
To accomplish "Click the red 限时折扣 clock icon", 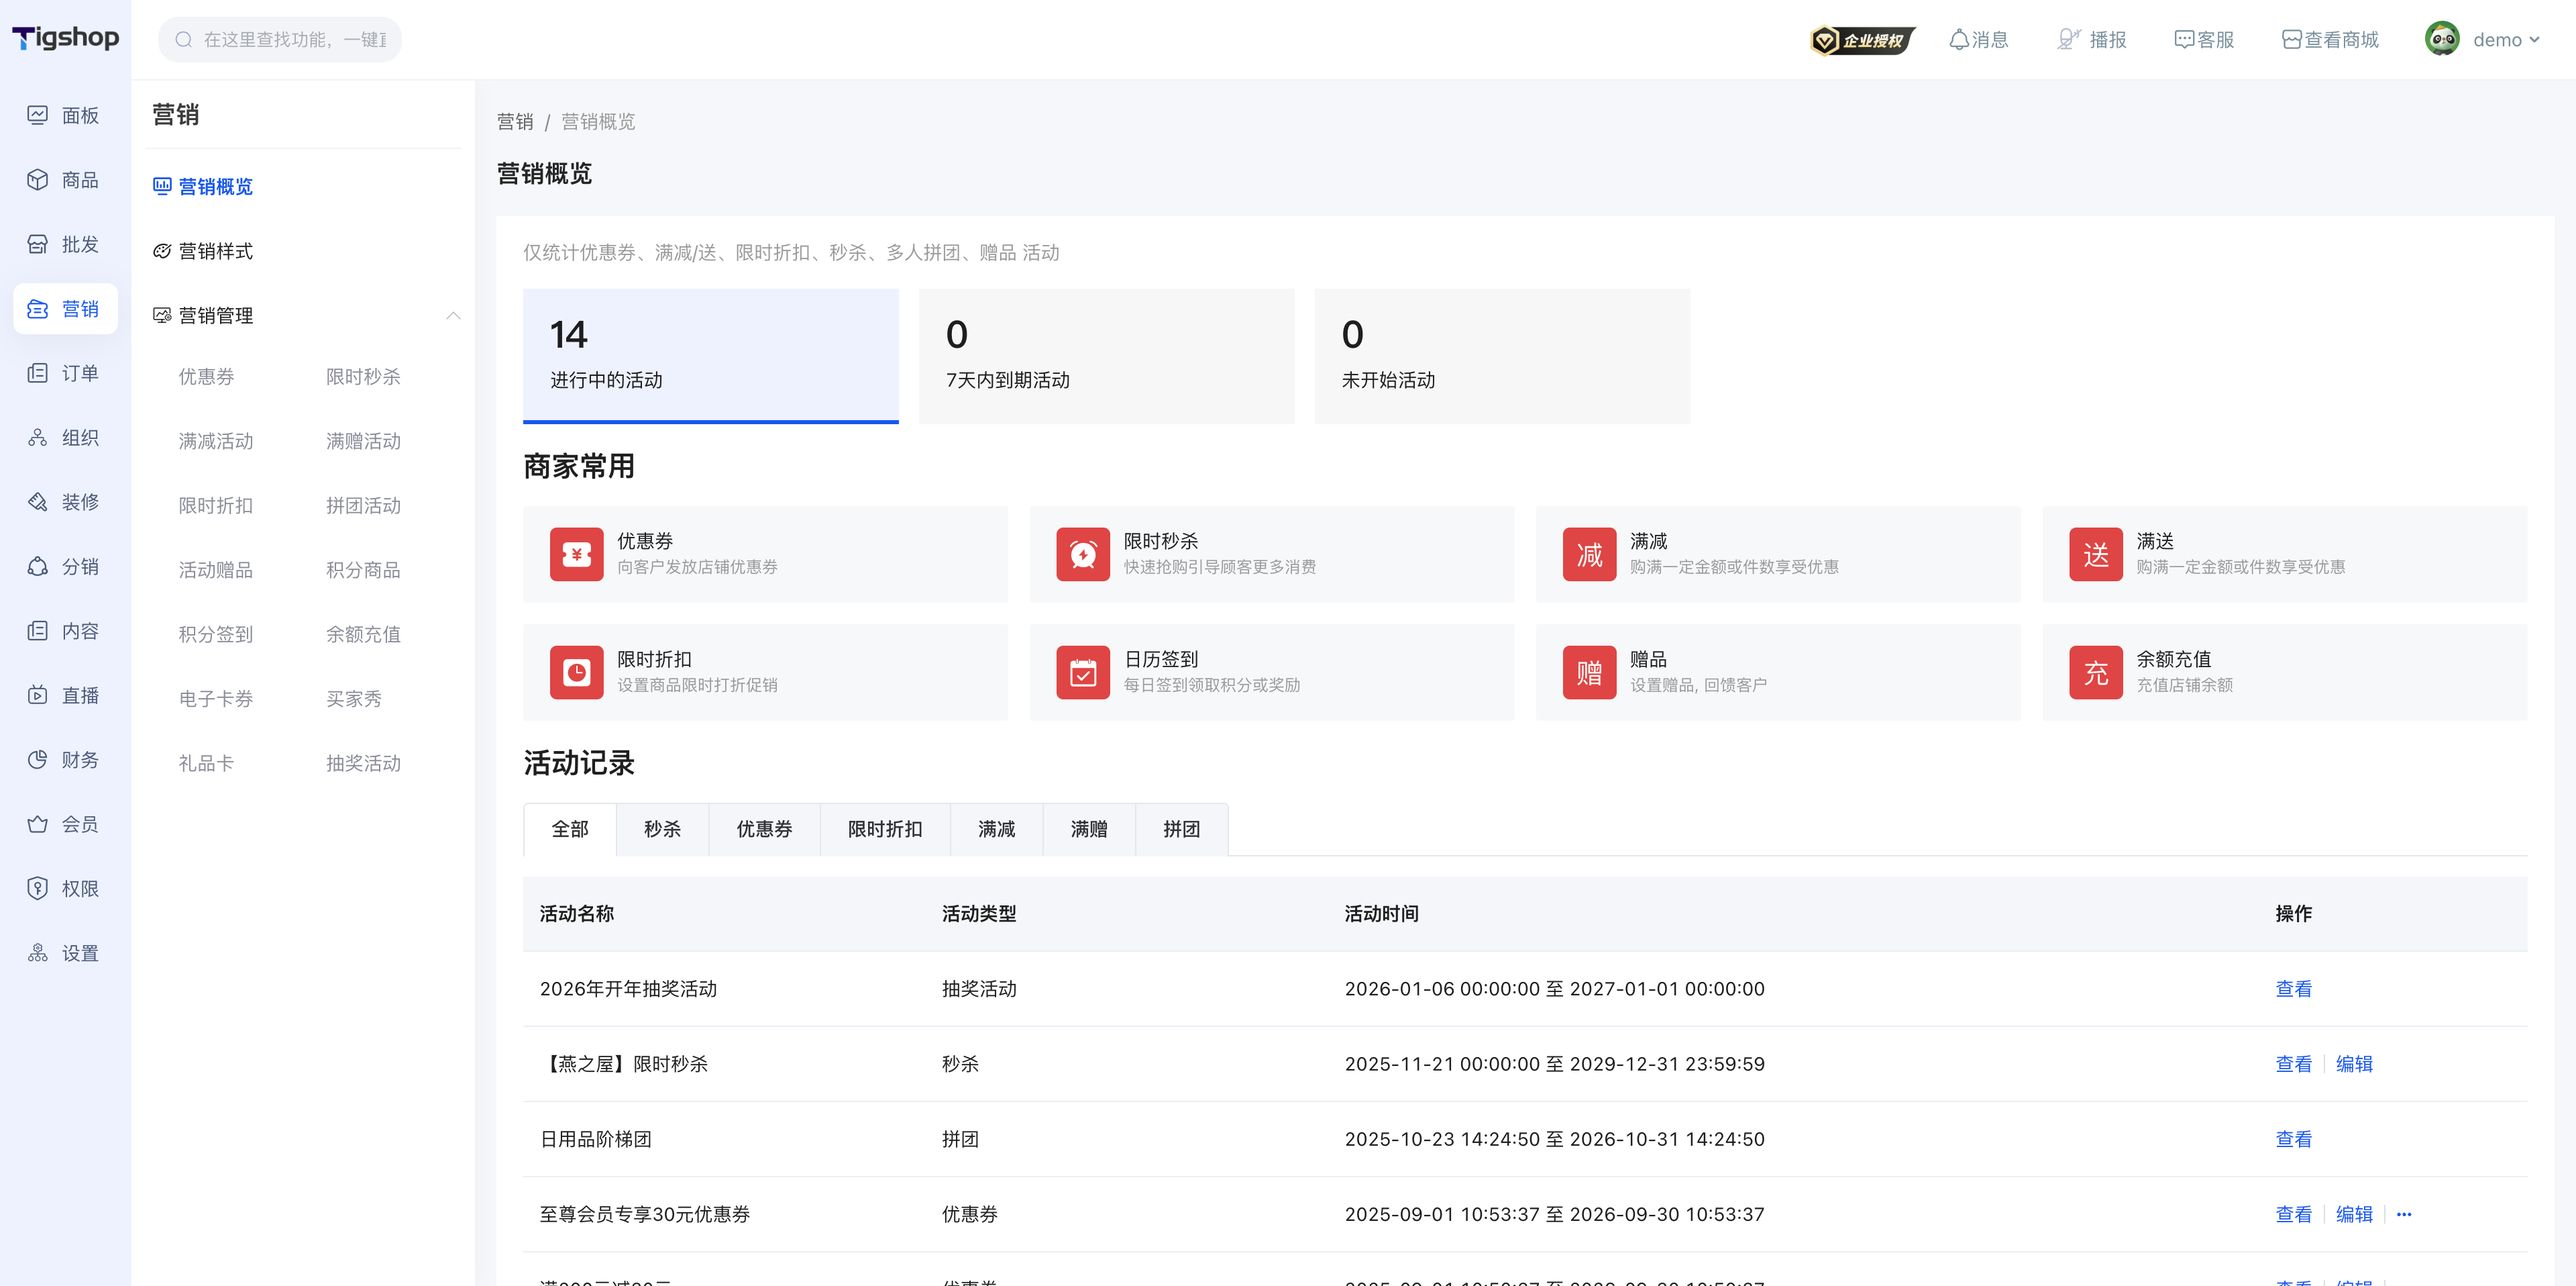I will 577,673.
